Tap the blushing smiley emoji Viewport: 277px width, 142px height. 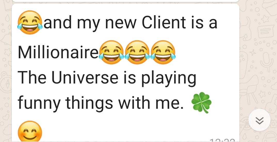[30, 131]
